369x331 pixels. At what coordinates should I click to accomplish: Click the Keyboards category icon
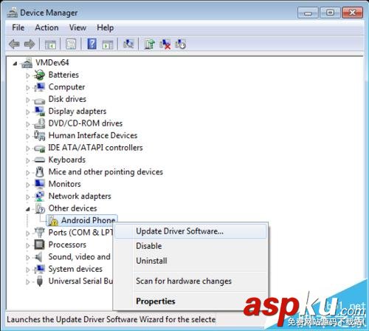tap(39, 160)
